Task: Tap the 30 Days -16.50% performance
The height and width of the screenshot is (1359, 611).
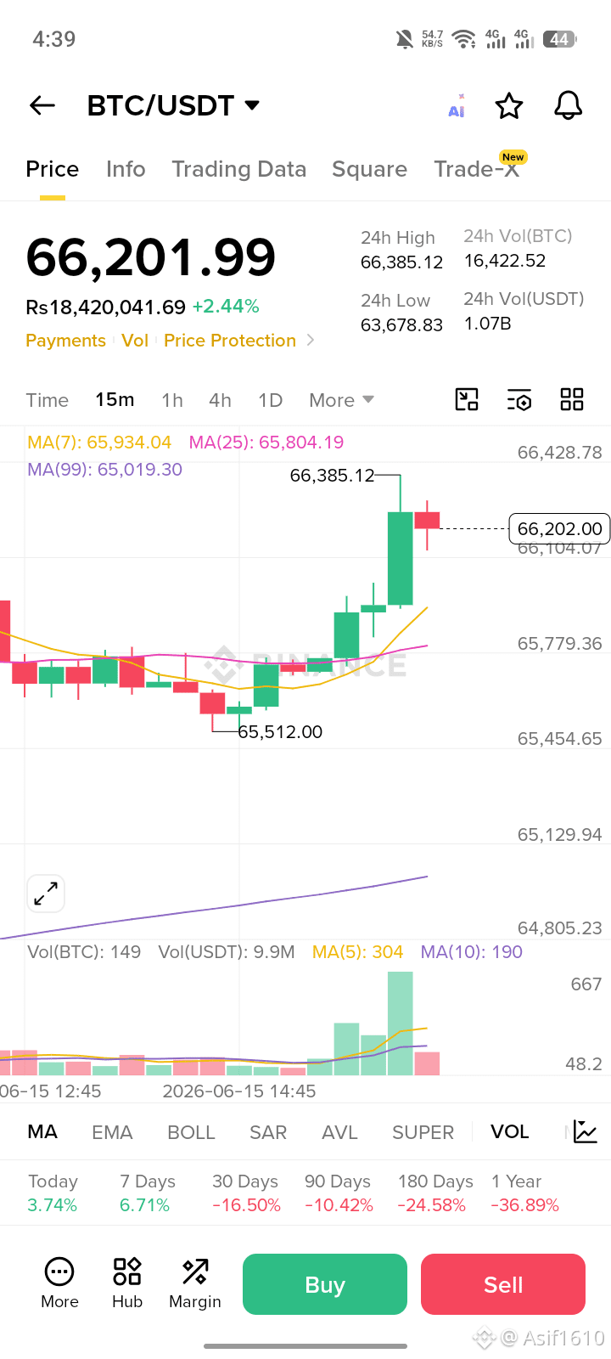Action: pyautogui.click(x=246, y=1193)
